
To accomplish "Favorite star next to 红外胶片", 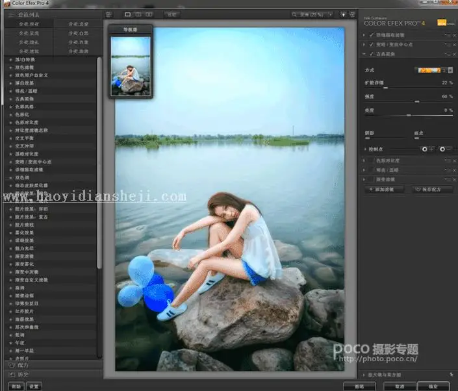I will tap(10, 312).
